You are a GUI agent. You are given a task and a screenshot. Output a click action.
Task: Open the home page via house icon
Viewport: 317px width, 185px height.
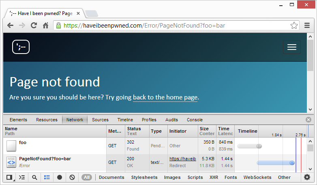click(46, 26)
